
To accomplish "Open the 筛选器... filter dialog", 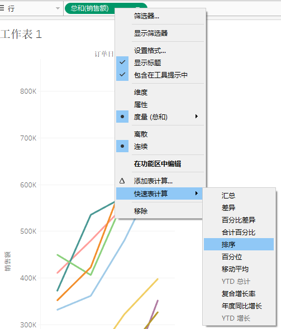I will 160,16.
